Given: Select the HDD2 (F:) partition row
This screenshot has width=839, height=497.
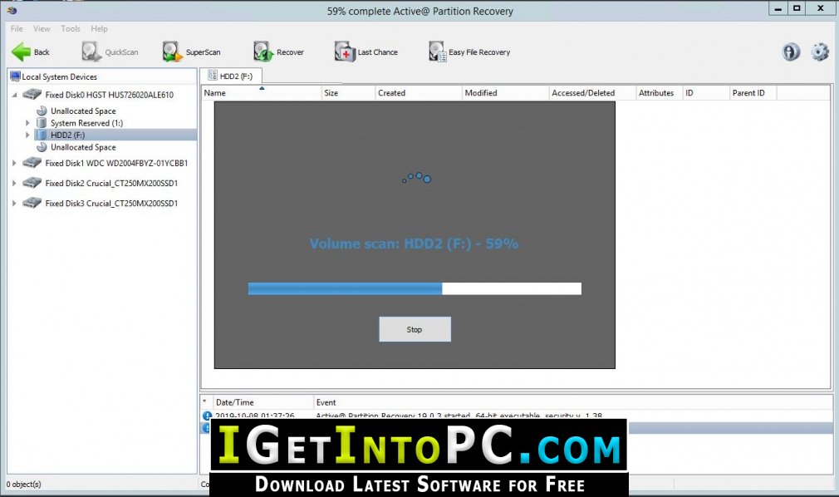Looking at the screenshot, I should (x=115, y=135).
